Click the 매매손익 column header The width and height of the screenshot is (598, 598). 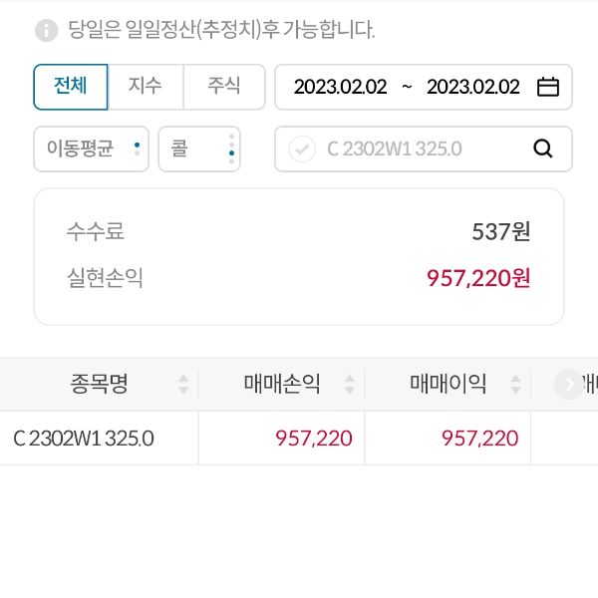[x=282, y=384]
